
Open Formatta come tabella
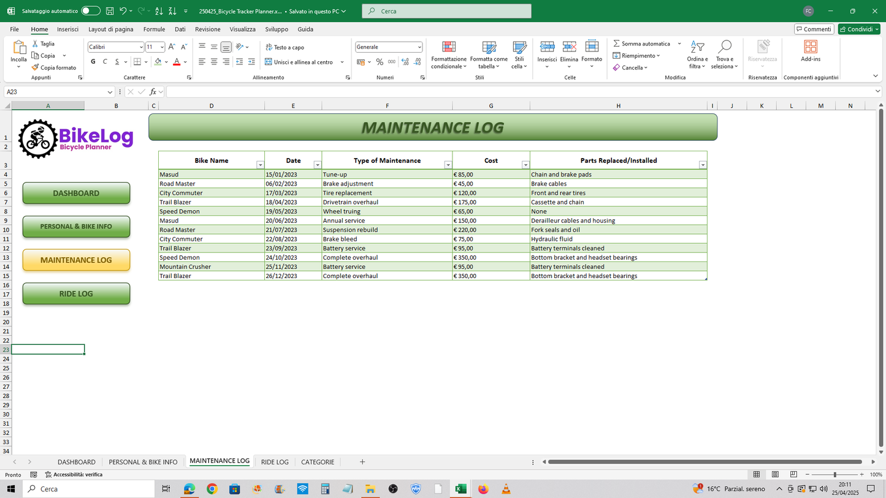point(489,55)
